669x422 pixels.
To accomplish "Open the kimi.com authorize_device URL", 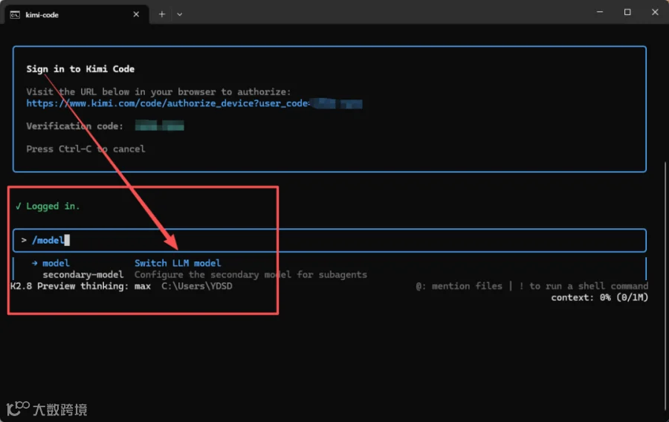I will coord(194,103).
